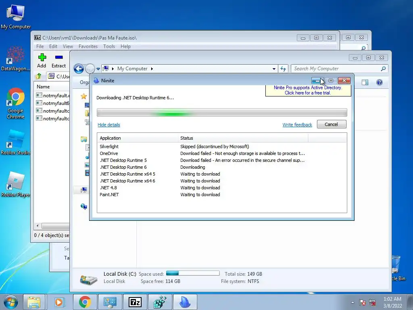The width and height of the screenshot is (413, 310).
Task: Click the 7-Zip Add toolbar button
Action: [x=42, y=61]
